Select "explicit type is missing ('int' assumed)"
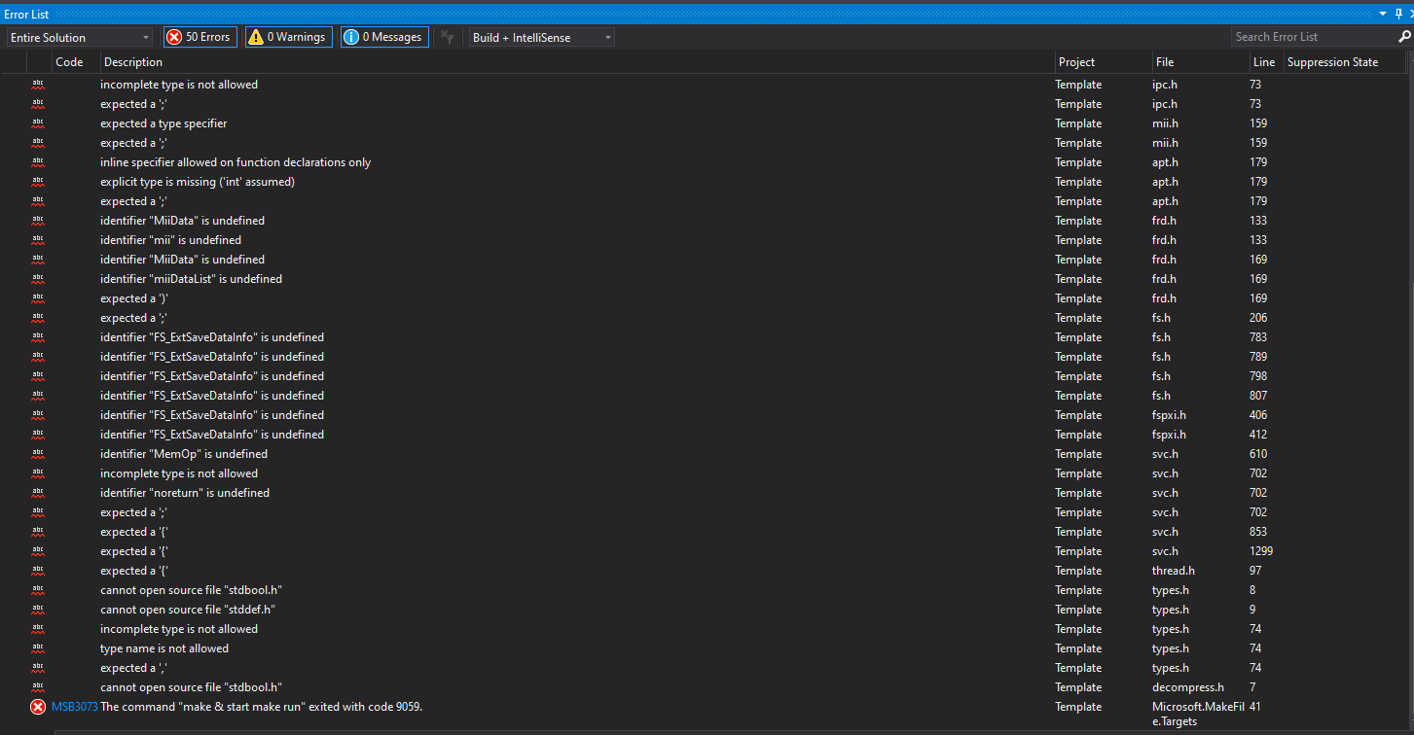Viewport: 1414px width, 735px height. [x=198, y=182]
